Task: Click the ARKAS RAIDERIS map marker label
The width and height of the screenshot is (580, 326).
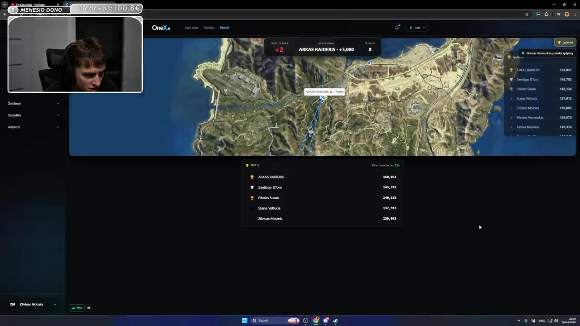Action: 324,91
